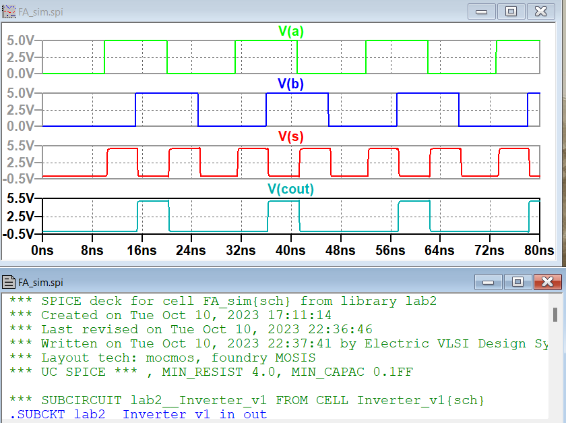566x423 pixels.
Task: Click the netlist vertical scrollbar thumb
Action: [555, 314]
